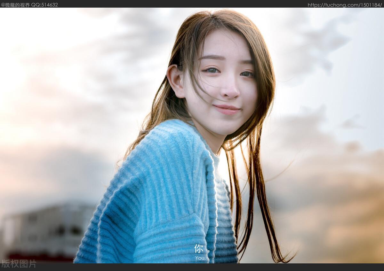Click the tuchong.com URL in top bar
The height and width of the screenshot is (271, 384).
point(345,5)
